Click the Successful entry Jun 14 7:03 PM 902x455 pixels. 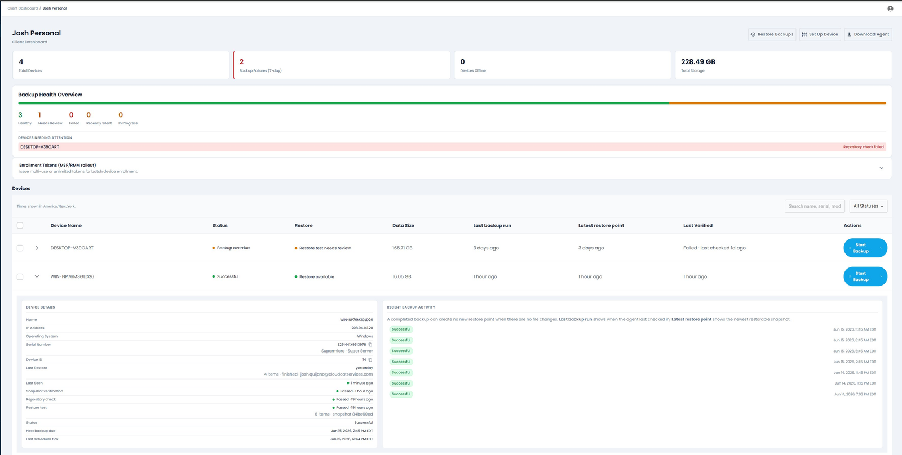401,394
